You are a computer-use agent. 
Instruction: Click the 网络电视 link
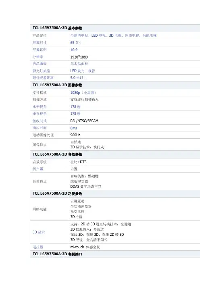[x=132, y=35]
